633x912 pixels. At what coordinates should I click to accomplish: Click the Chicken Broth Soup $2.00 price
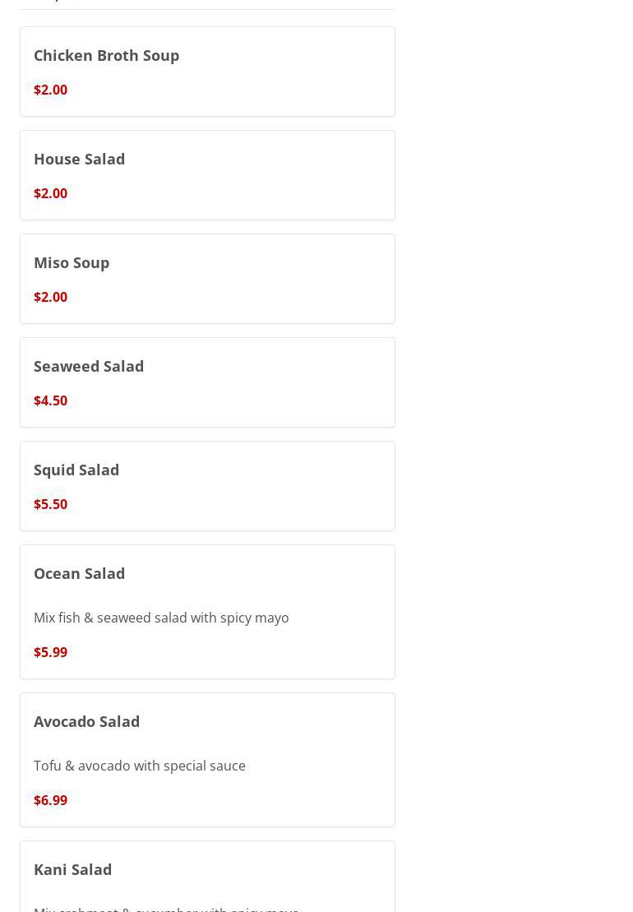50,90
